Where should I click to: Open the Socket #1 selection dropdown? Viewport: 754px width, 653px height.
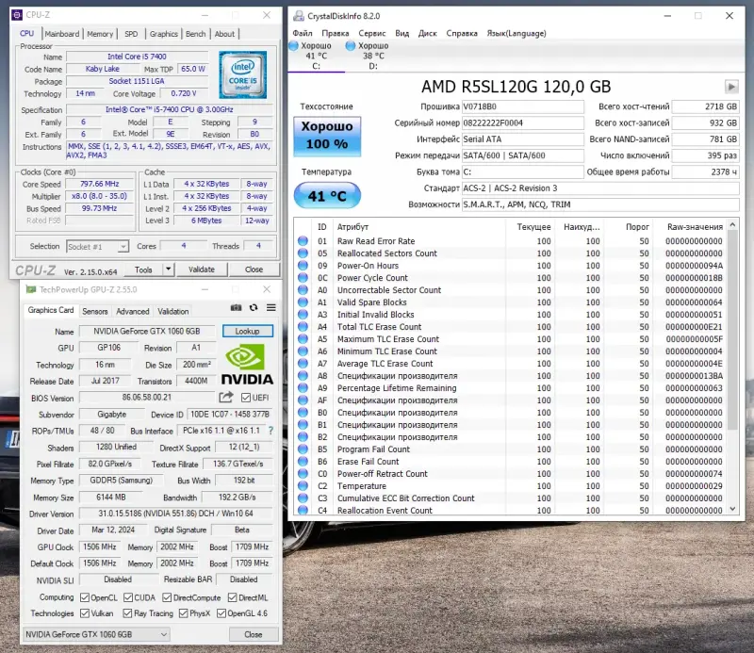click(x=98, y=246)
